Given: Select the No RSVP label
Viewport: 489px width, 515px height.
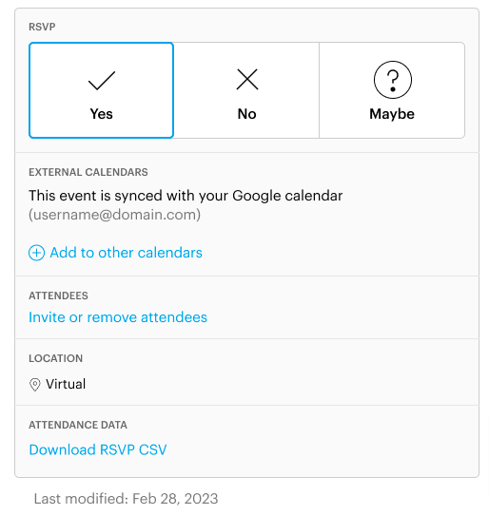Looking at the screenshot, I should (x=247, y=114).
